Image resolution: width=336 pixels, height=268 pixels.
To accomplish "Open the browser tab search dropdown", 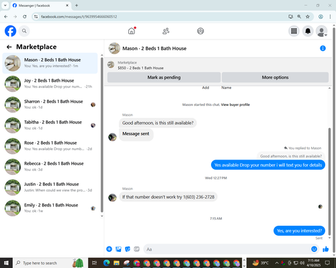I will click(x=5, y=5).
